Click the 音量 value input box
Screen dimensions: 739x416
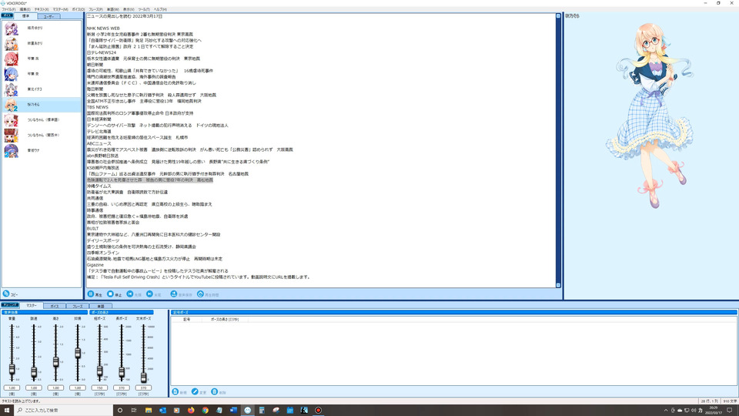12,387
